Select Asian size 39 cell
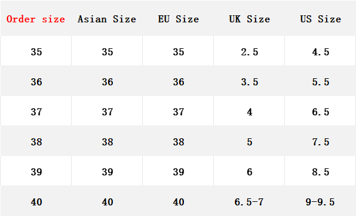Screen dimensions: 356x216 (108, 172)
